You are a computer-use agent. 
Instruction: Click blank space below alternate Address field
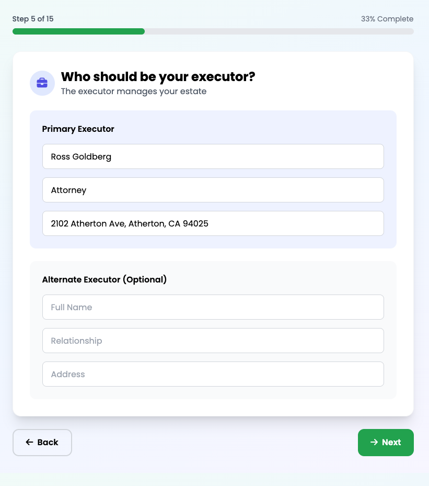[x=213, y=393]
